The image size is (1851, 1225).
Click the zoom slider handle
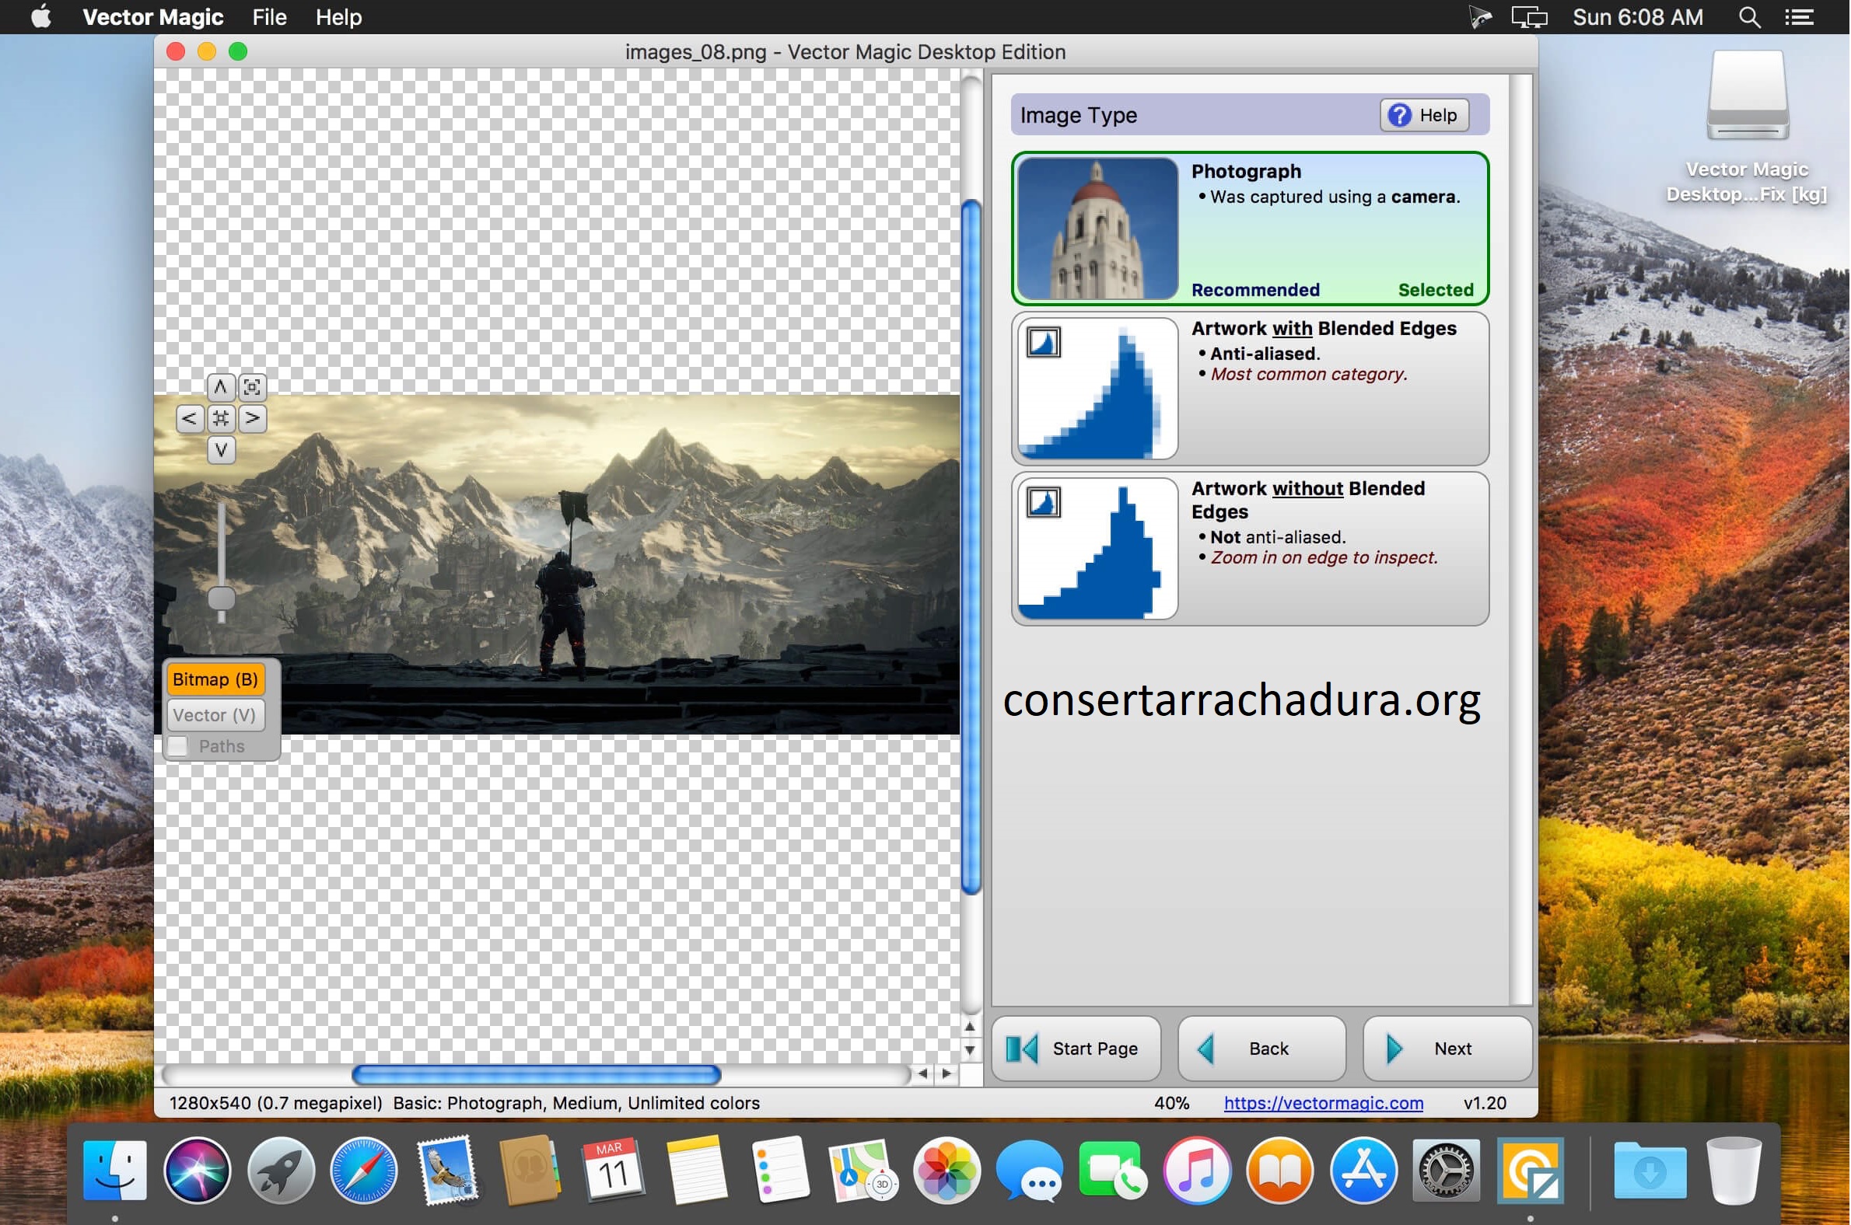[x=221, y=598]
